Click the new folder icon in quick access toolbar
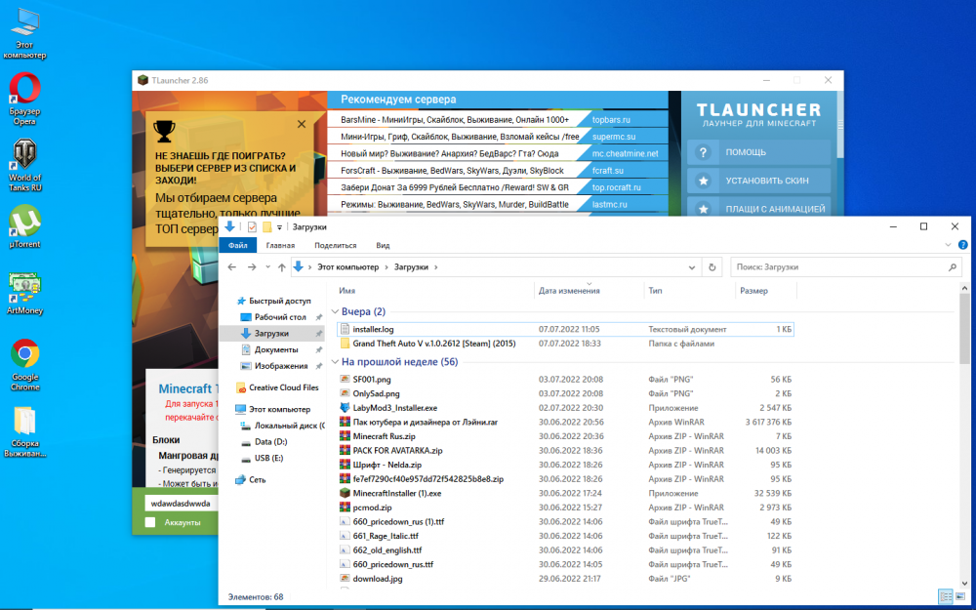976x610 pixels. pyautogui.click(x=267, y=227)
